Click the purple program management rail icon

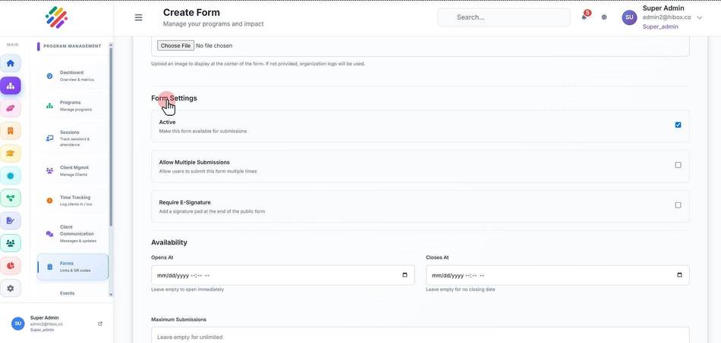point(10,86)
